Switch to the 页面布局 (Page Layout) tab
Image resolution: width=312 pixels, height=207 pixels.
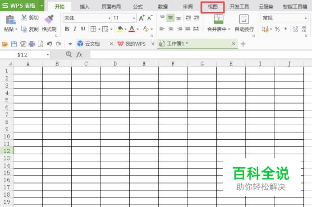[x=111, y=7]
